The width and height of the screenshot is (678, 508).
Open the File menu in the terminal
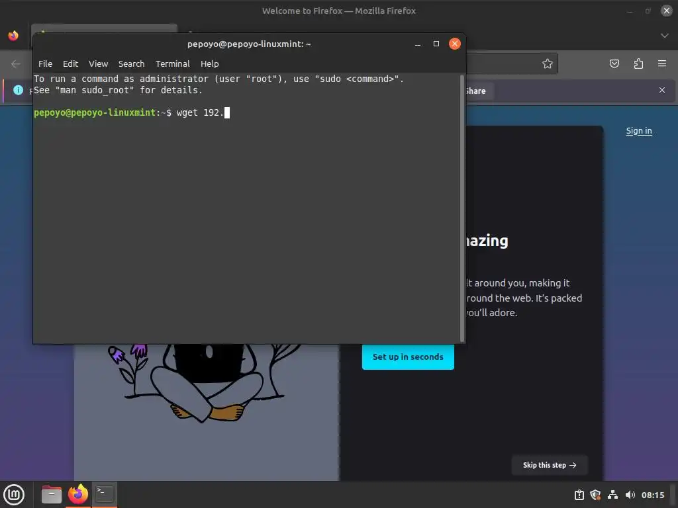coord(45,64)
